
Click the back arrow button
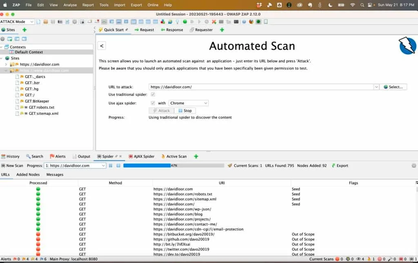pyautogui.click(x=102, y=46)
